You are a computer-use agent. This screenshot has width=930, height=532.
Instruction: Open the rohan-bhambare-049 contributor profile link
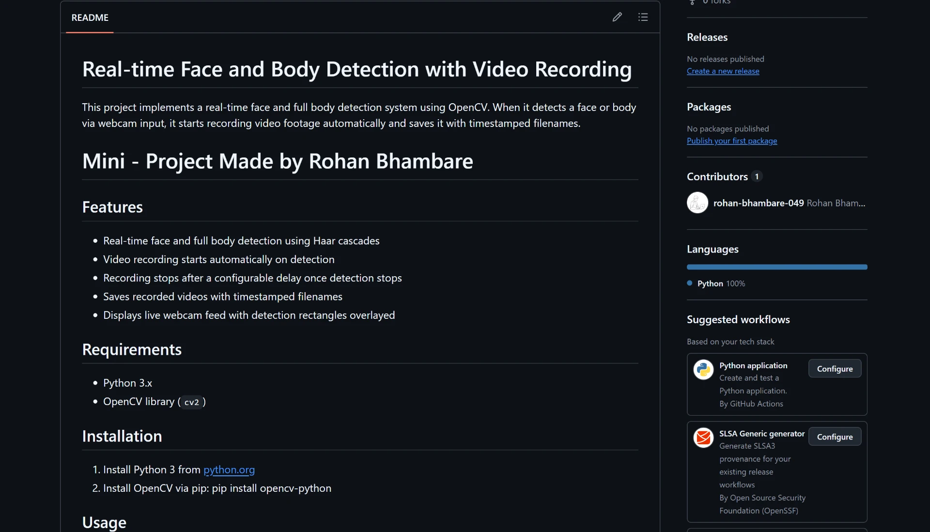(758, 203)
